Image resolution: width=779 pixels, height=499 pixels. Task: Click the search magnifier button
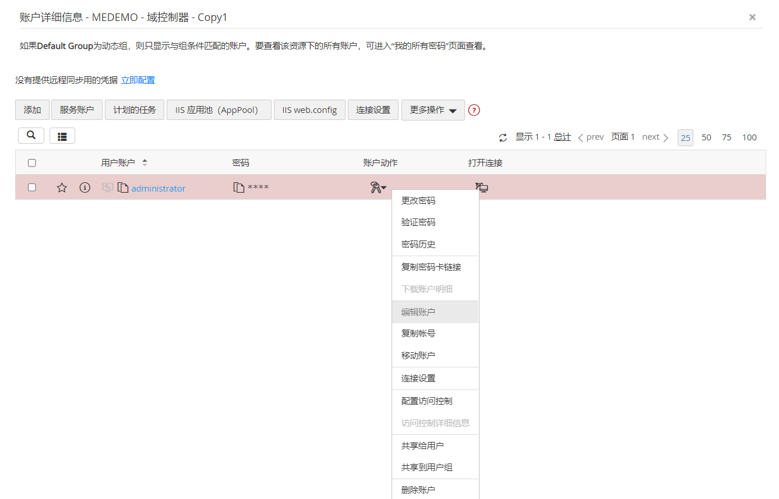click(31, 136)
